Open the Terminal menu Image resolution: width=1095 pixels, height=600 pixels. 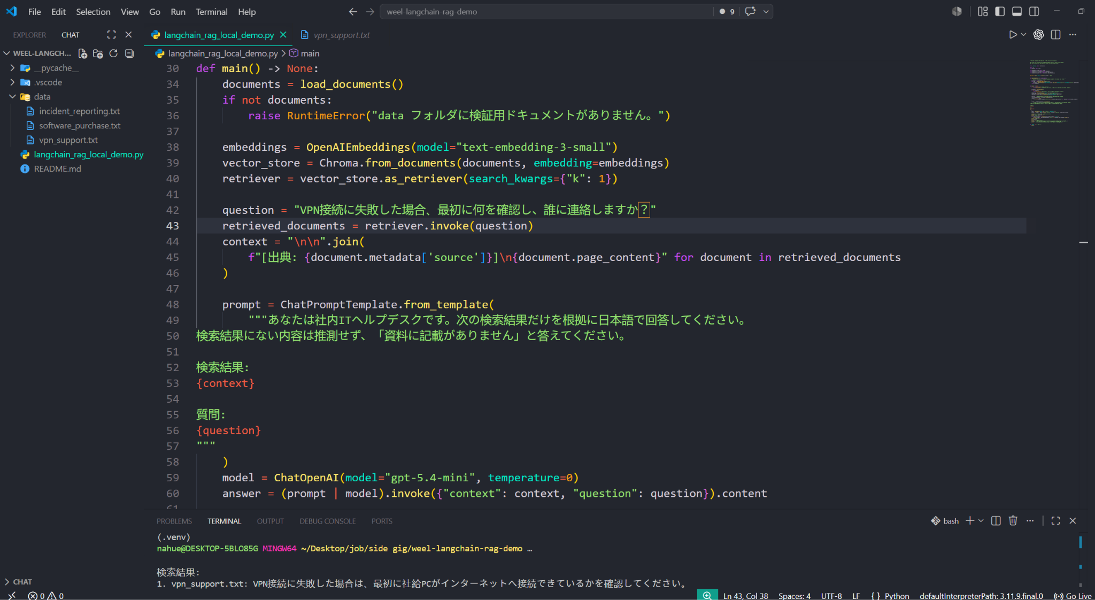click(x=211, y=11)
